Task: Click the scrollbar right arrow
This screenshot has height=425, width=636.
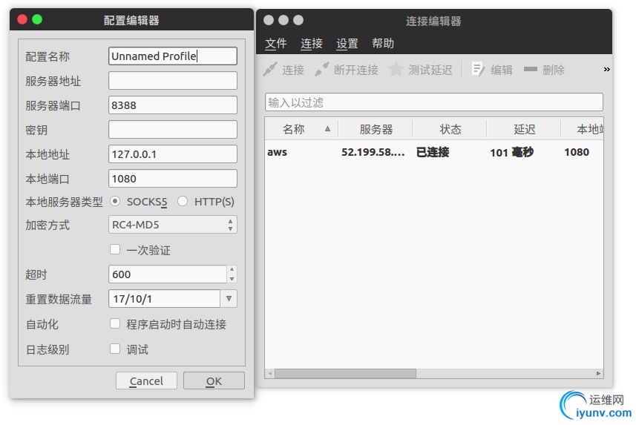Action: coord(598,373)
